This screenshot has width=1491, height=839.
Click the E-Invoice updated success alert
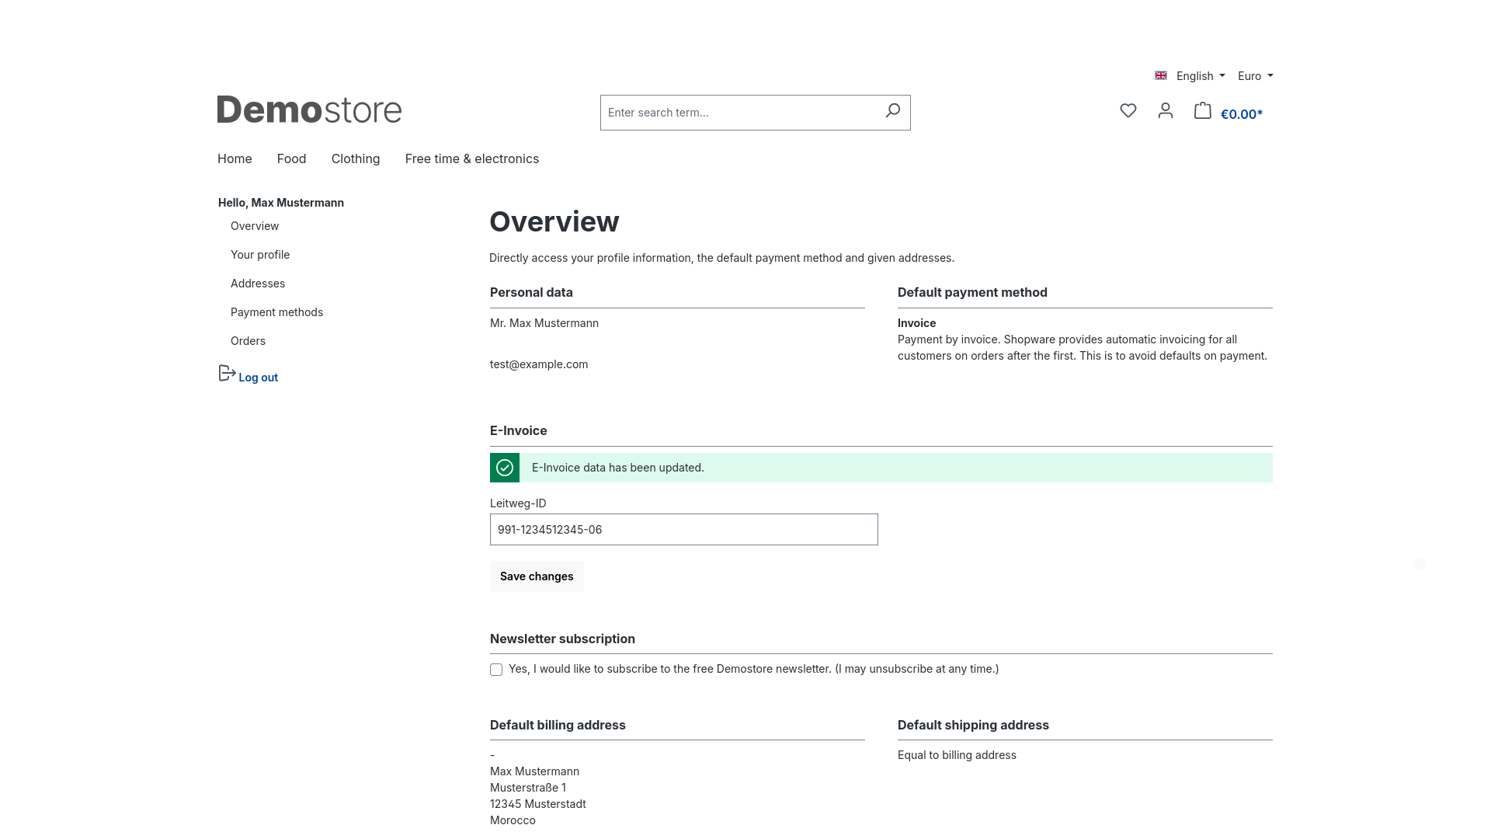(881, 468)
